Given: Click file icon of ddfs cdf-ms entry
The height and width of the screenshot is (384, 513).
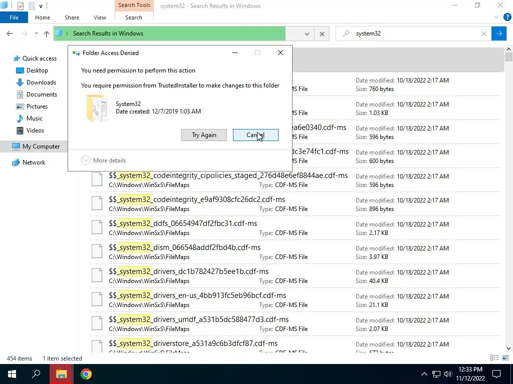Looking at the screenshot, I should [x=97, y=227].
